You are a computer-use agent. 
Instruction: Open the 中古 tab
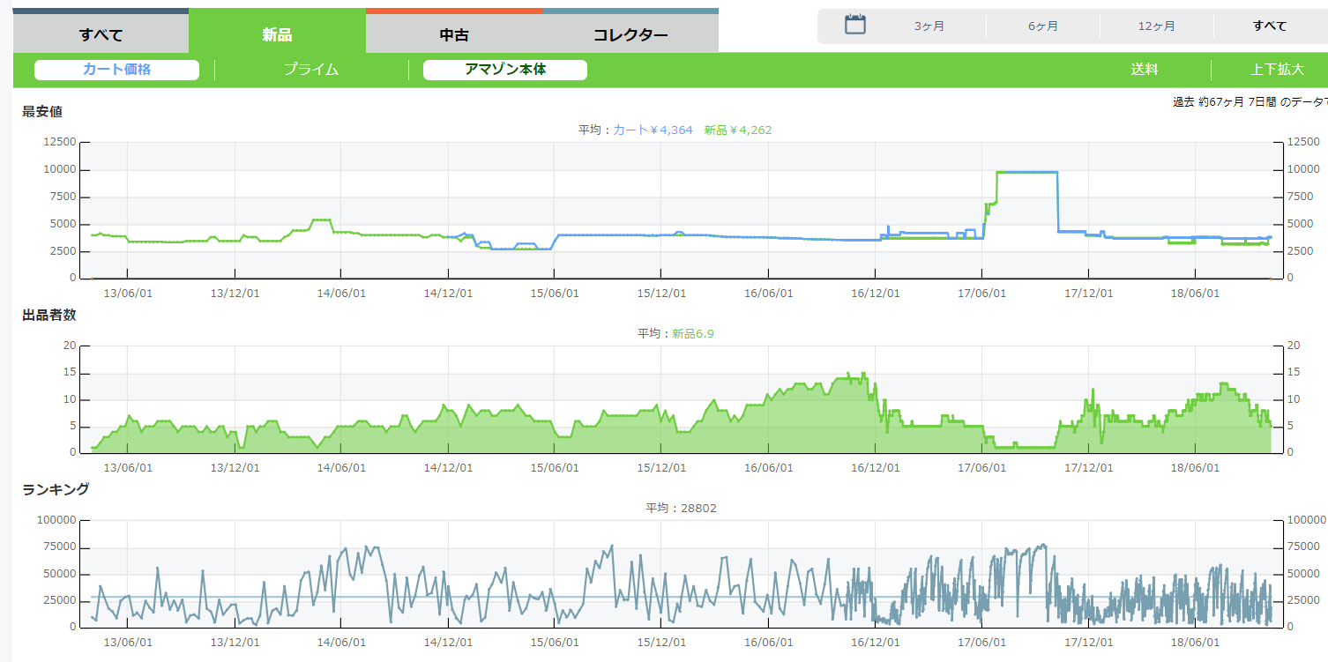coord(453,35)
